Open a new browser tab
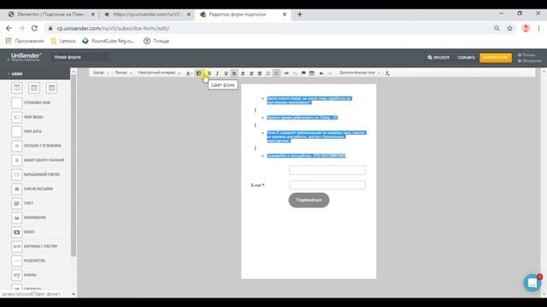This screenshot has width=547, height=307. point(300,14)
